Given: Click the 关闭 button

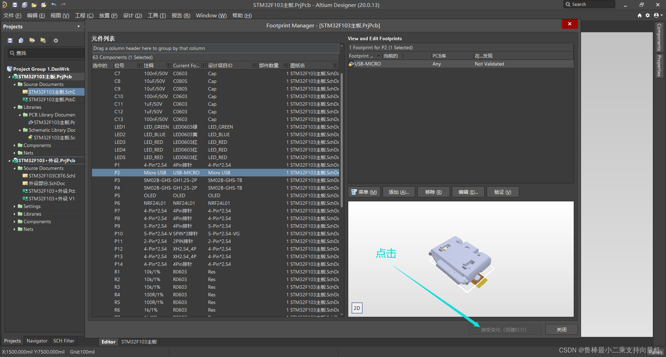Looking at the screenshot, I should coord(562,330).
